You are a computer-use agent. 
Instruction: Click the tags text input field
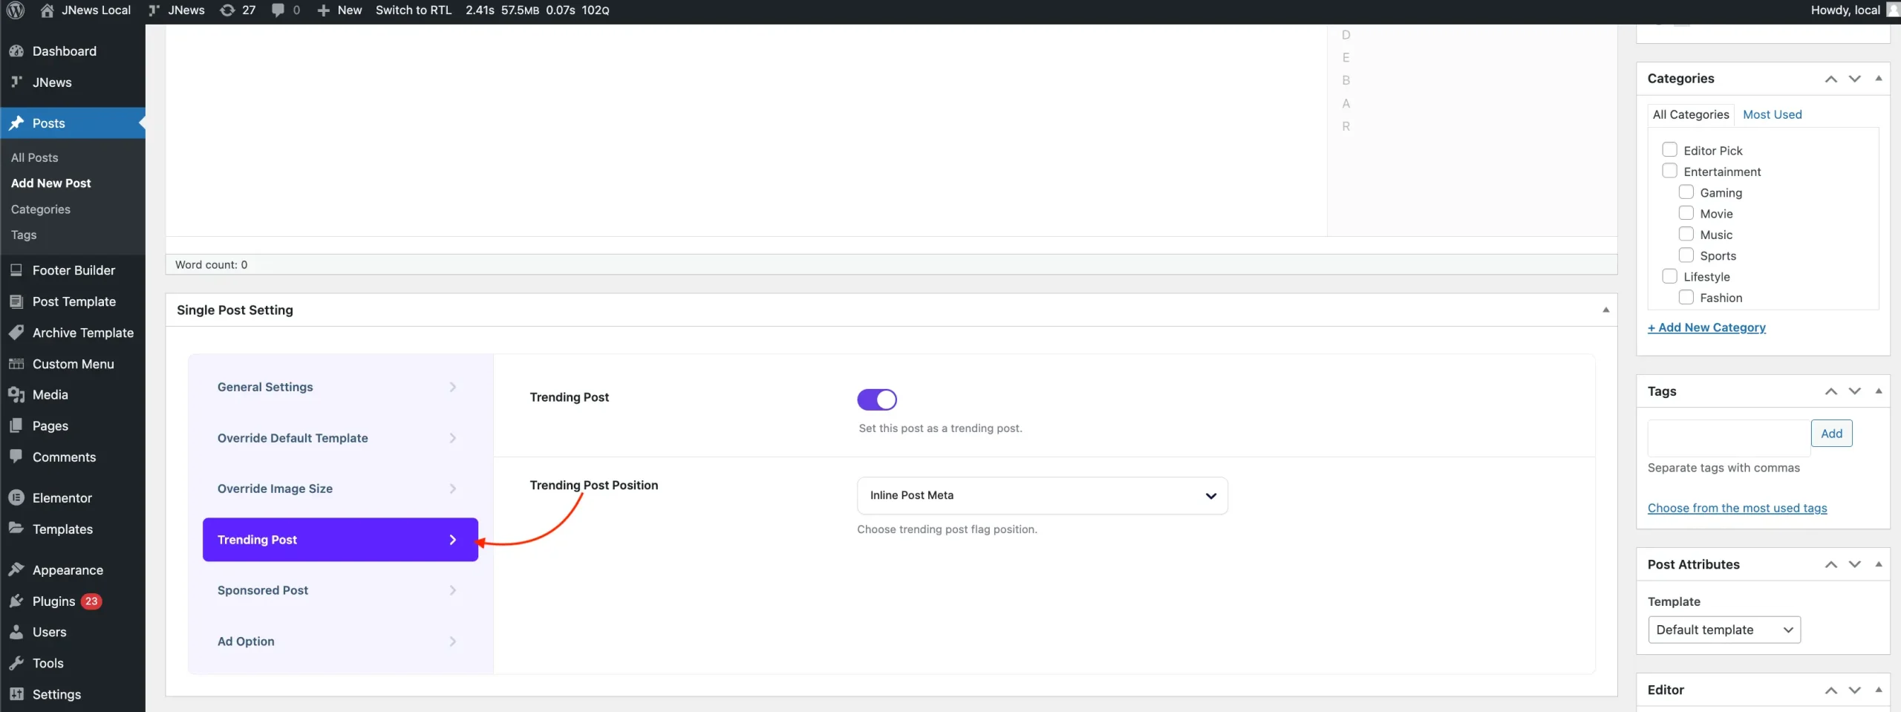pos(1728,438)
